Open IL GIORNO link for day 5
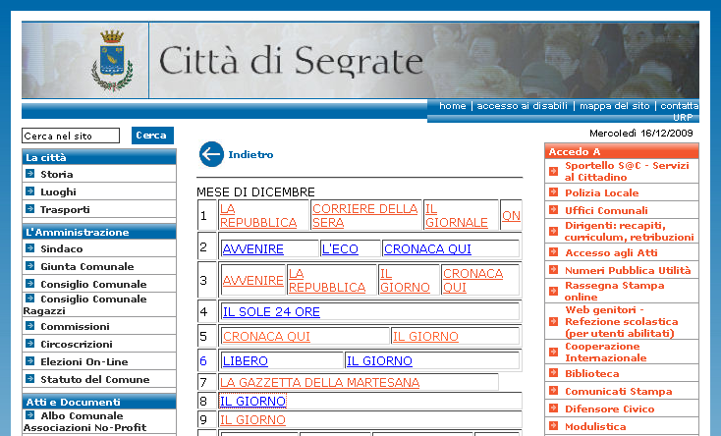 [425, 336]
